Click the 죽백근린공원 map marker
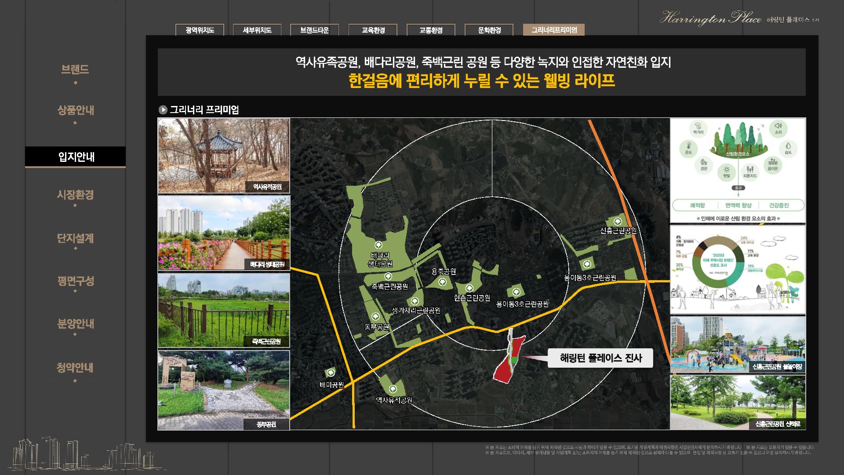This screenshot has width=844, height=475. click(388, 276)
